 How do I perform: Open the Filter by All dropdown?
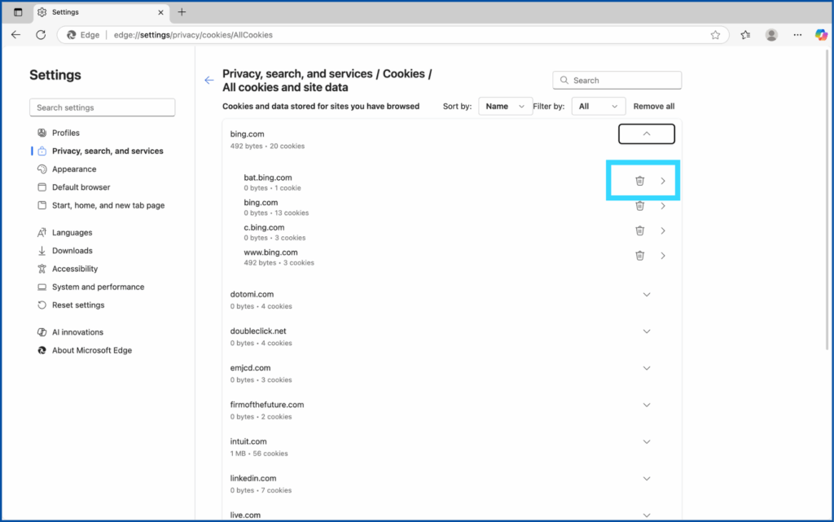click(x=598, y=106)
